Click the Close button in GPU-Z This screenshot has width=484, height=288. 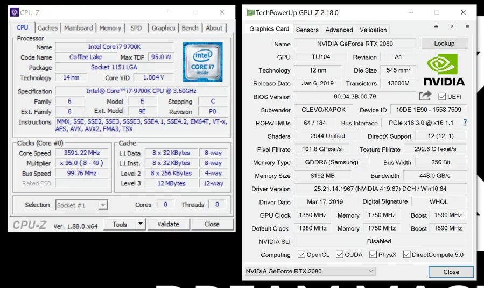pos(451,272)
